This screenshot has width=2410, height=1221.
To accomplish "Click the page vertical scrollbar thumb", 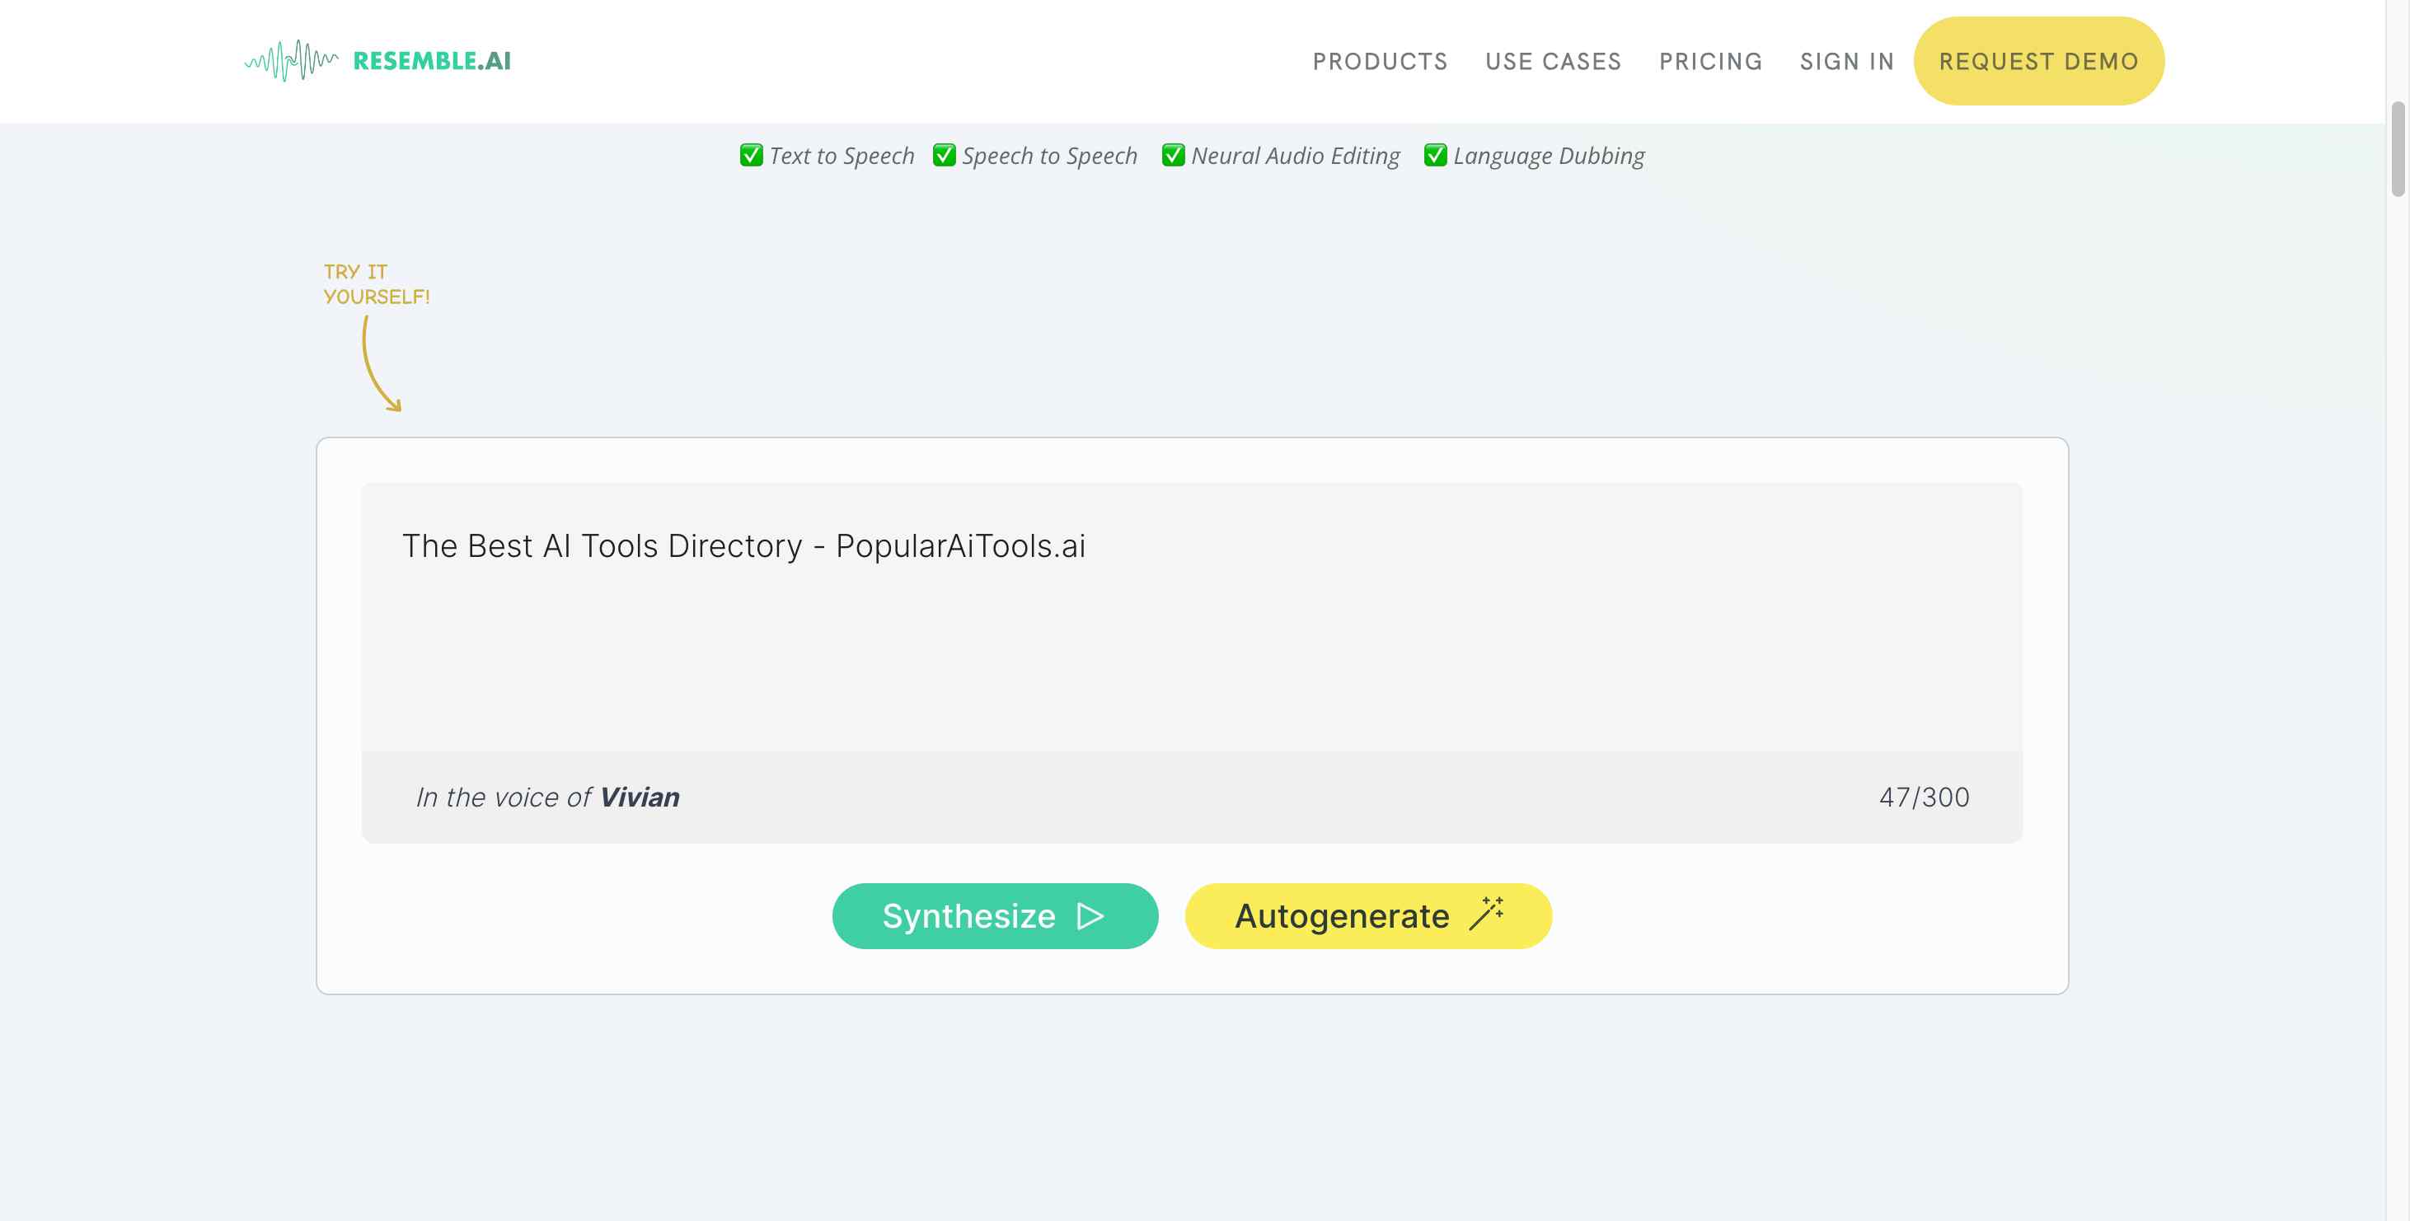I will (2397, 150).
